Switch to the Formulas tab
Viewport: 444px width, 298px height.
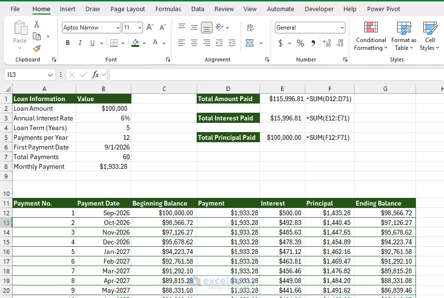168,9
